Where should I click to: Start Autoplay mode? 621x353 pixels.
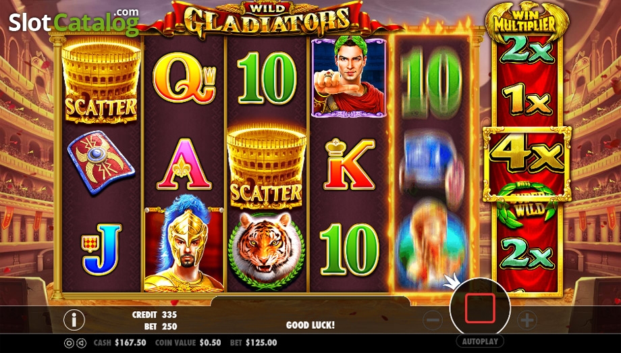(x=480, y=341)
